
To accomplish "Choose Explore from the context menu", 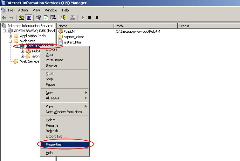I will (x=65, y=50).
